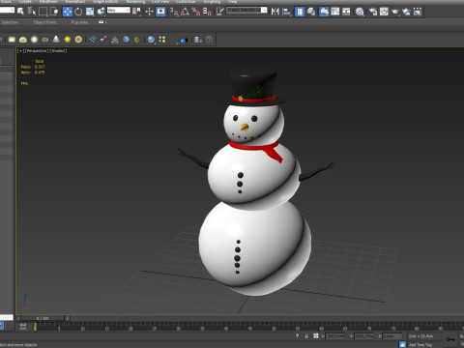Toggle Selection Lock in status bar

[306, 336]
